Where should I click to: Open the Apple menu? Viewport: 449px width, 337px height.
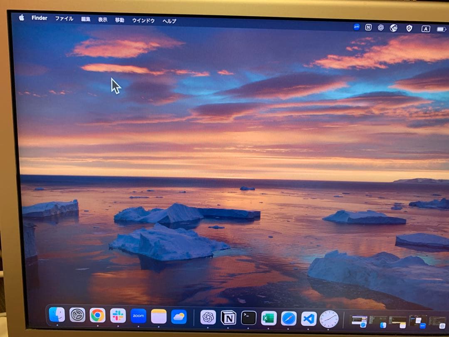pyautogui.click(x=22, y=18)
